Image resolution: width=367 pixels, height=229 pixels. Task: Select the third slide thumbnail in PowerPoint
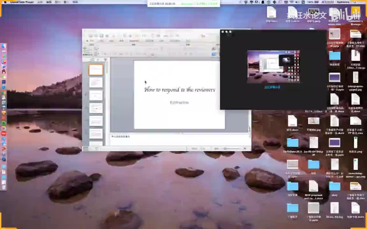click(96, 95)
